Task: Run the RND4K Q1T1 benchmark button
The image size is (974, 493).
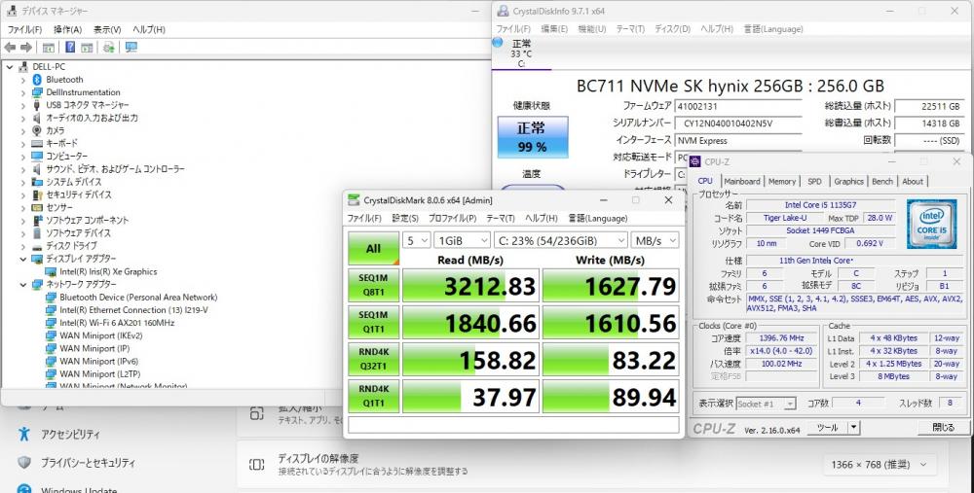Action: point(373,396)
